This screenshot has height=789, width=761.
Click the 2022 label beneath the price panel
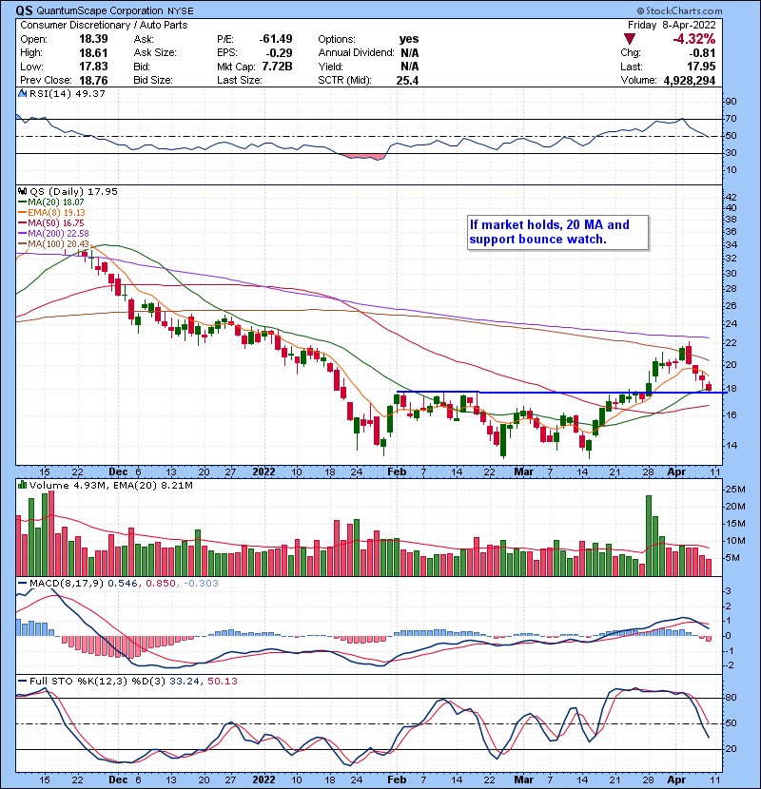pos(263,472)
